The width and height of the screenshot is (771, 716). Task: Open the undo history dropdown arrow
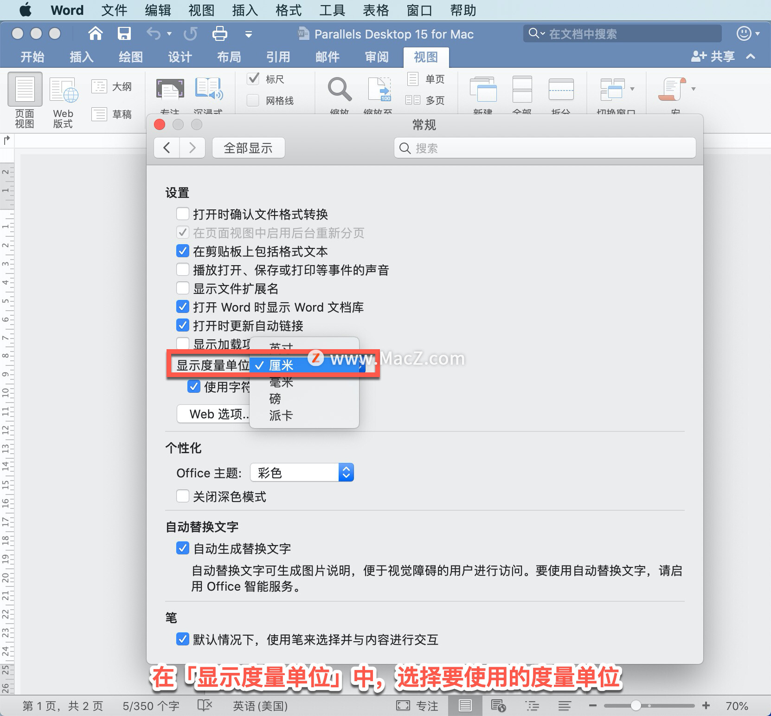[169, 33]
